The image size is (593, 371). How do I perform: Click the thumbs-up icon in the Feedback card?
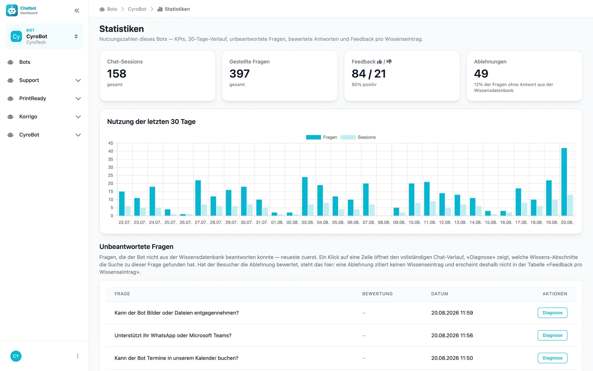[x=380, y=62]
